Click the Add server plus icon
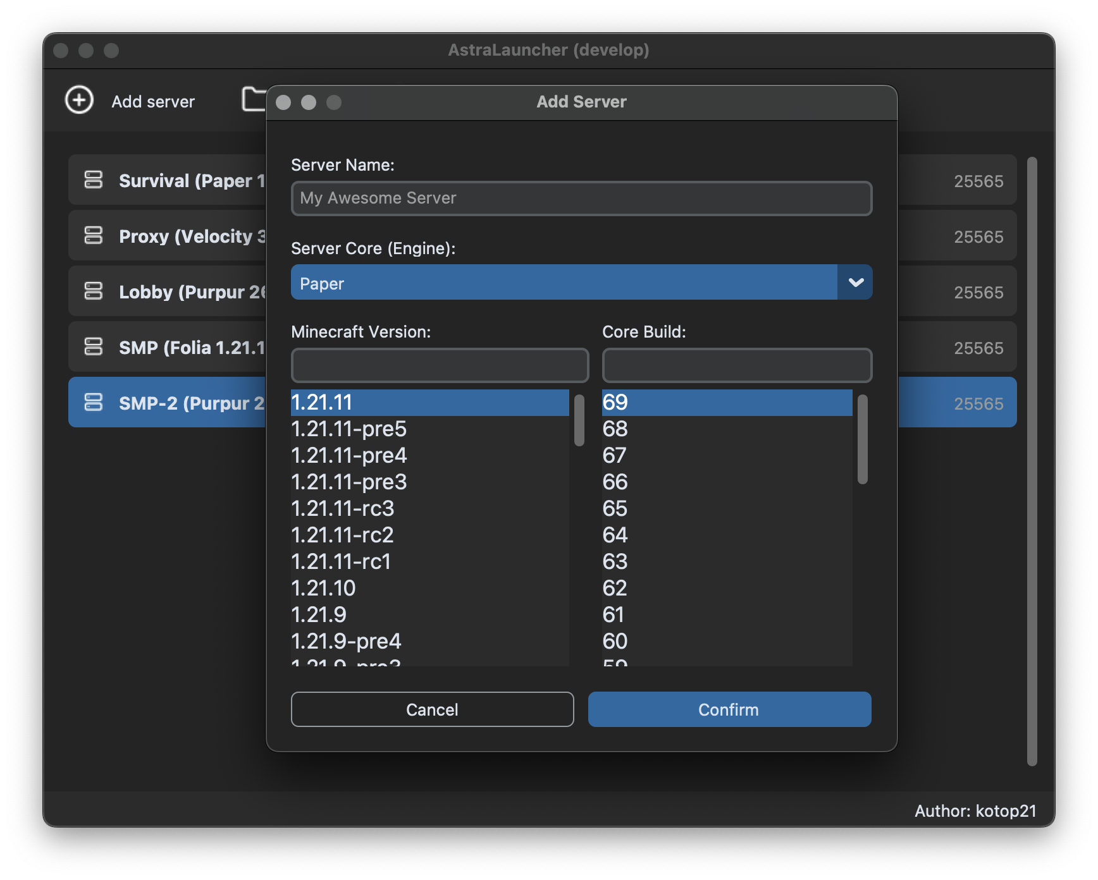The width and height of the screenshot is (1098, 880). [79, 100]
